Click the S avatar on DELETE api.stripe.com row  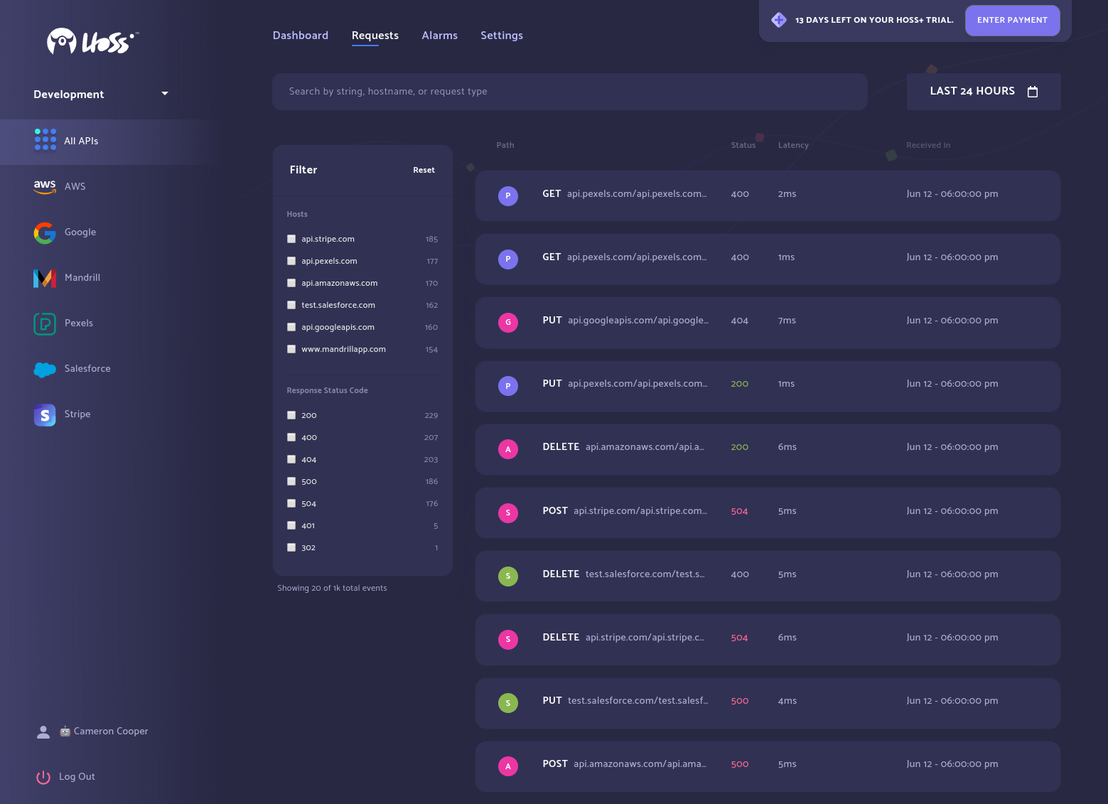(x=508, y=639)
